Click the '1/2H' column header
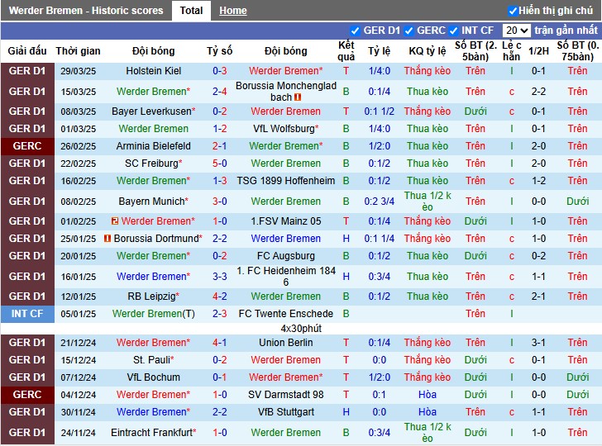The image size is (602, 446). point(538,50)
